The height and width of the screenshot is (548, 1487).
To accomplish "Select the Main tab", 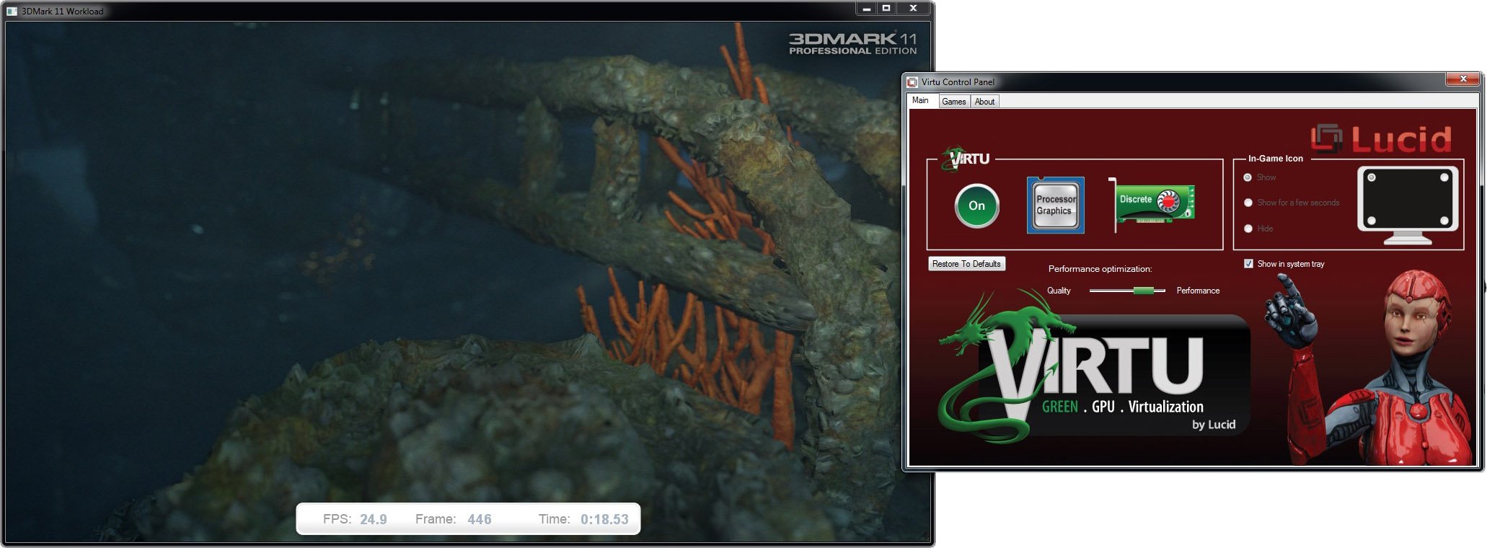I will pyautogui.click(x=921, y=100).
